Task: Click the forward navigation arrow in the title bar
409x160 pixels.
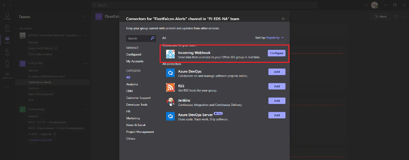Action: point(11,5)
